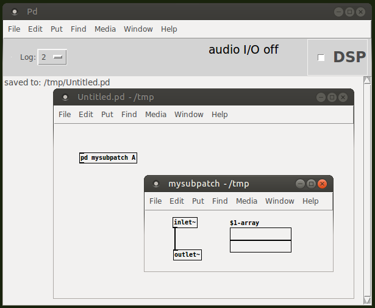
Task: Open Help menu in Untitled.pd window
Action: coord(220,114)
